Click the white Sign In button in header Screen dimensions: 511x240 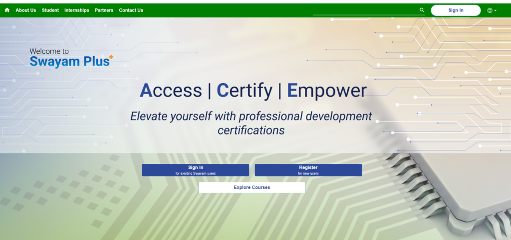click(456, 10)
